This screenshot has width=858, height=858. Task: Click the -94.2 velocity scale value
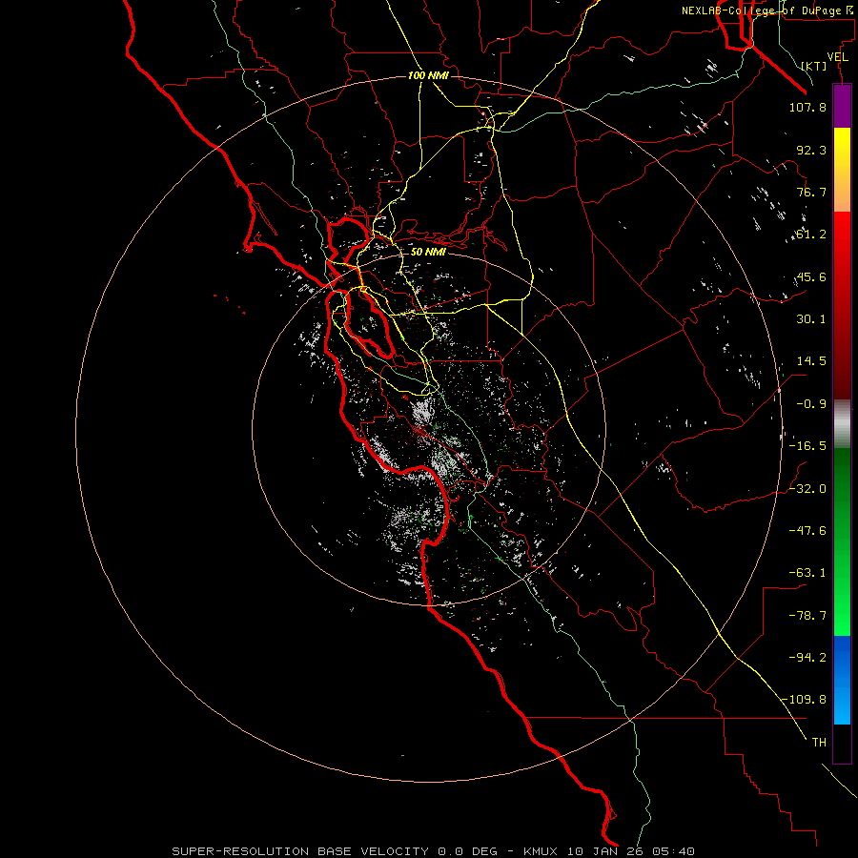[807, 658]
